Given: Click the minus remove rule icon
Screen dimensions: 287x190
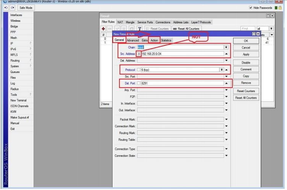Looking at the screenshot, I should tap(110, 29).
